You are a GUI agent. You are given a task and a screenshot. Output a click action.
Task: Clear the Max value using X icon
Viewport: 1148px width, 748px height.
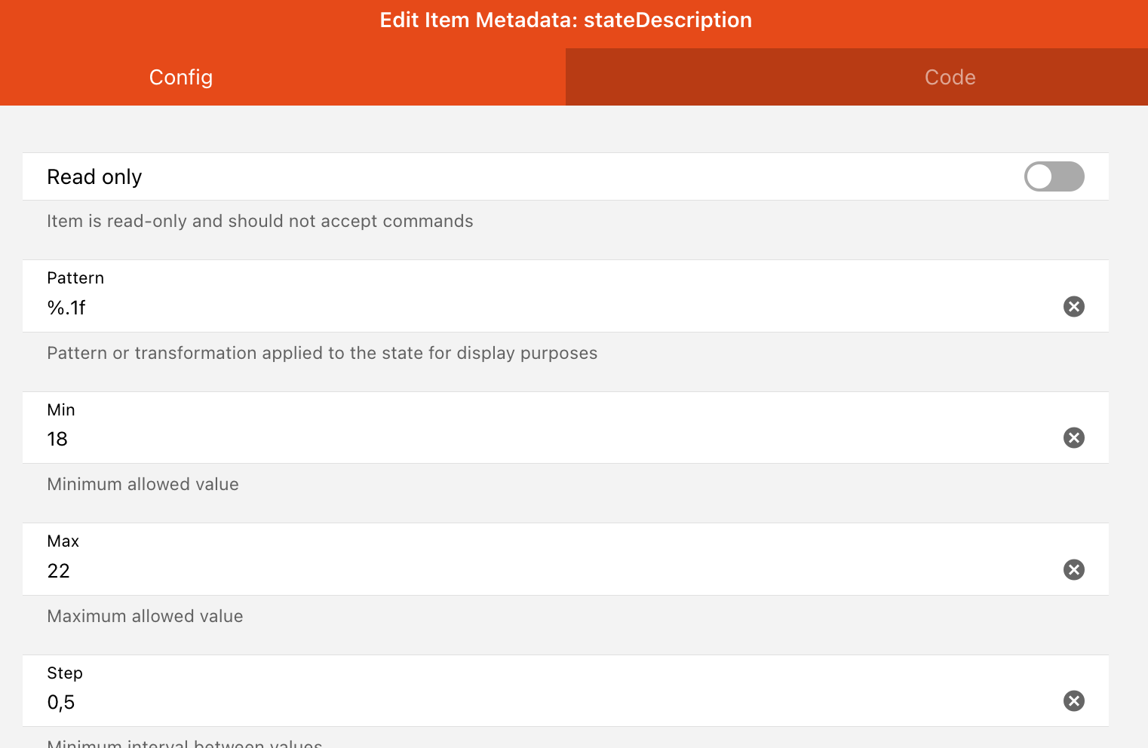point(1073,570)
